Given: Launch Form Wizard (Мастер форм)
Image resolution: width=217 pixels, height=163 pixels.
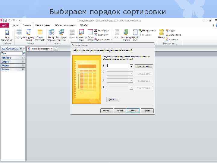Looking at the screenshot, I should pos(102,30).
